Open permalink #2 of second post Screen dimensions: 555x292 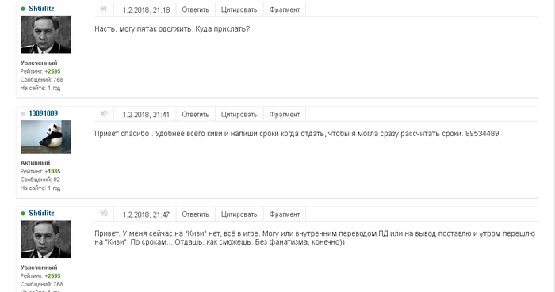[x=103, y=114]
